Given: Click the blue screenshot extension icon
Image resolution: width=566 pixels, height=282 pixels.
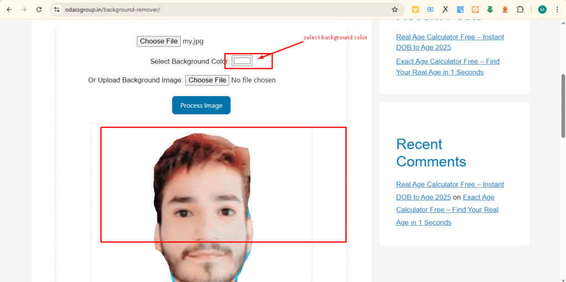Looking at the screenshot, I should point(430,9).
